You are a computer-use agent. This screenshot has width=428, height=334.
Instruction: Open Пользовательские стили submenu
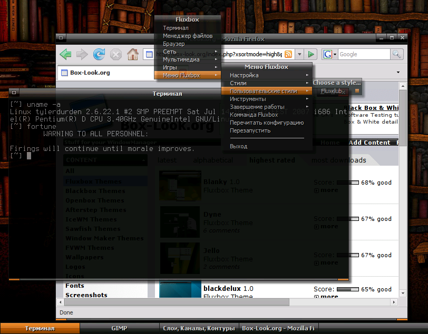click(x=267, y=91)
